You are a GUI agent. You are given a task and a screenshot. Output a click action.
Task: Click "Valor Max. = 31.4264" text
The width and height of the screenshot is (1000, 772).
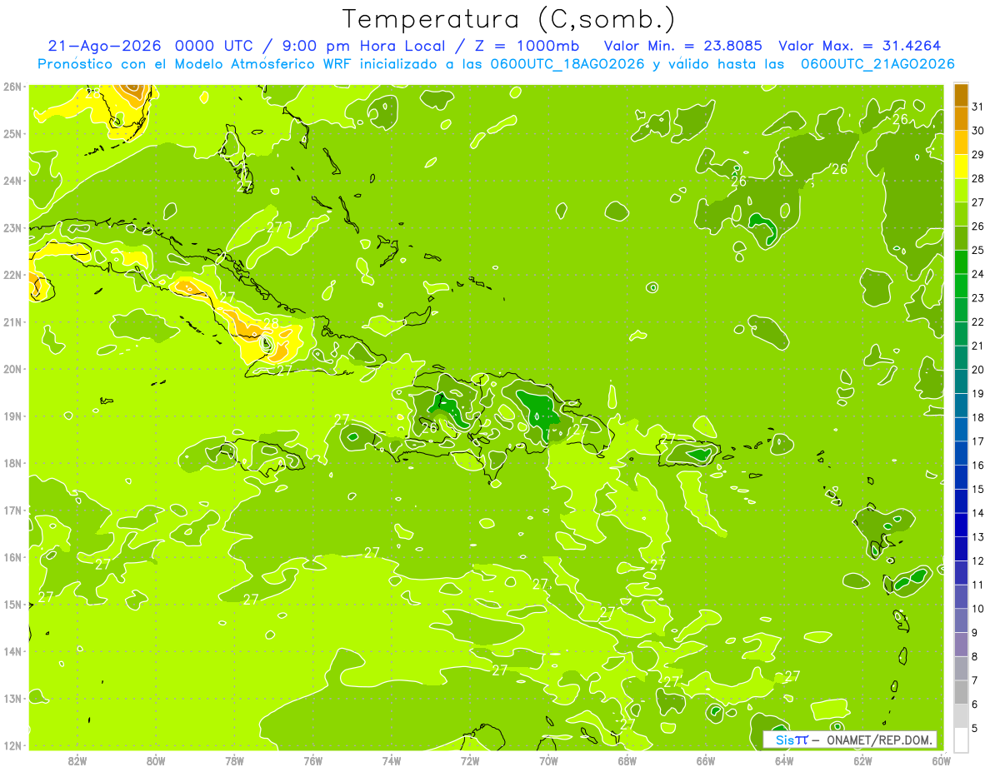859,46
